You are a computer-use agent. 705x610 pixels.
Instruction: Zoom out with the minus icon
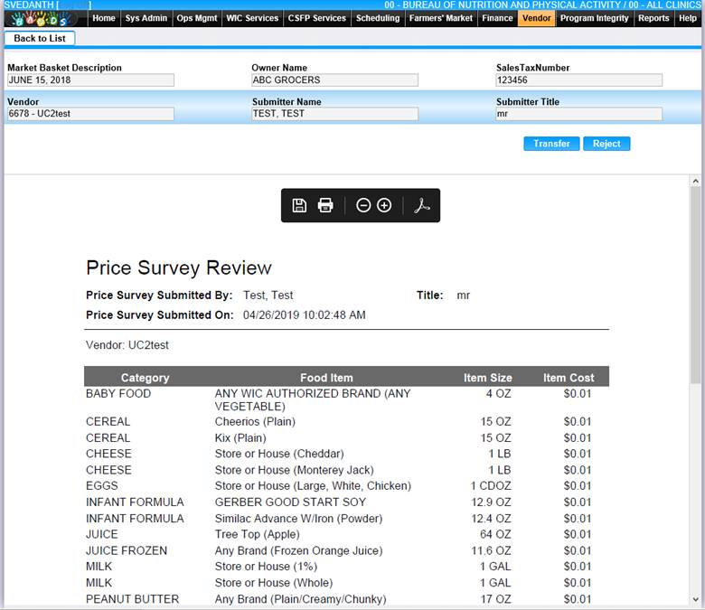point(363,205)
